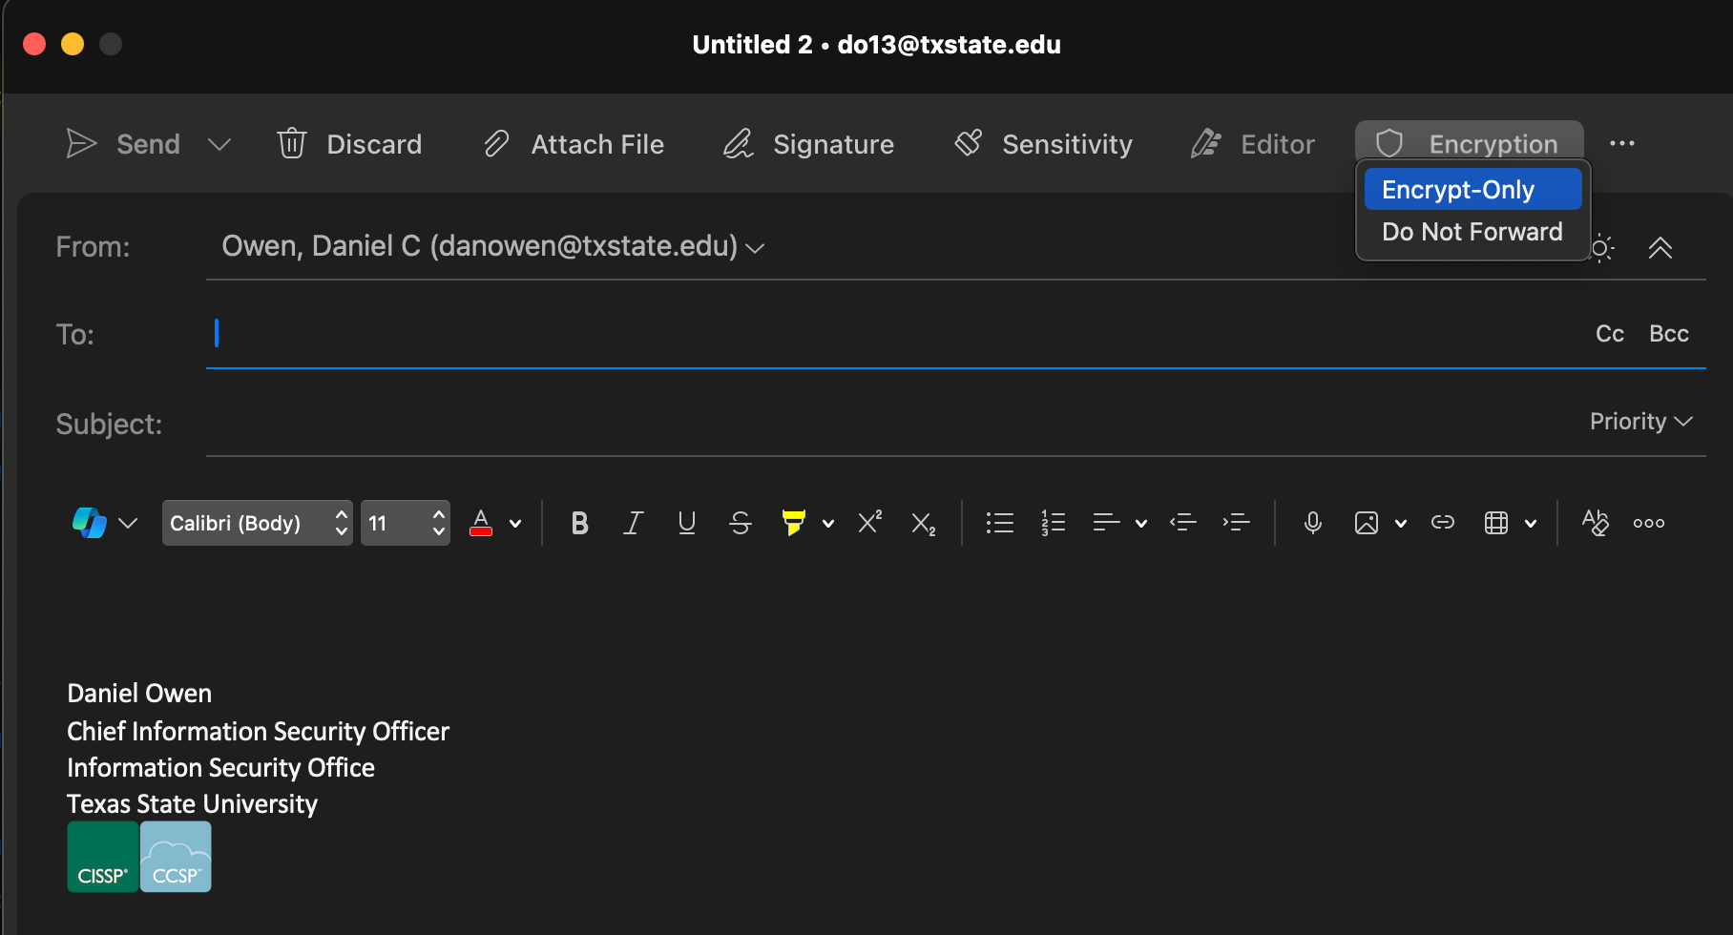Image resolution: width=1733 pixels, height=935 pixels.
Task: Expand the Send options arrow
Action: pyautogui.click(x=219, y=144)
